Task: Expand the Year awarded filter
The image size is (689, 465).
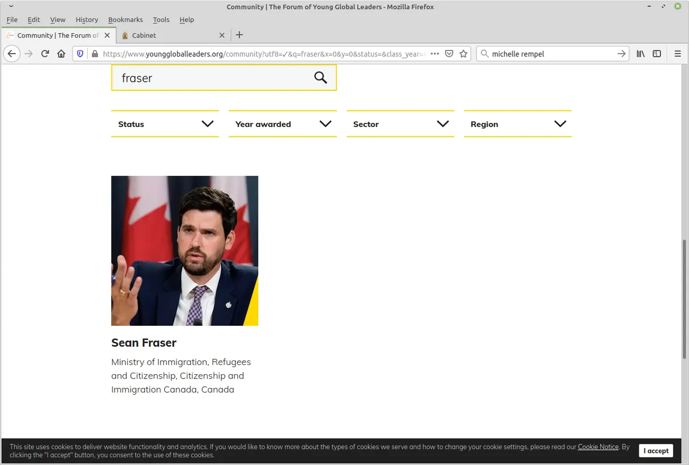Action: pos(283,124)
